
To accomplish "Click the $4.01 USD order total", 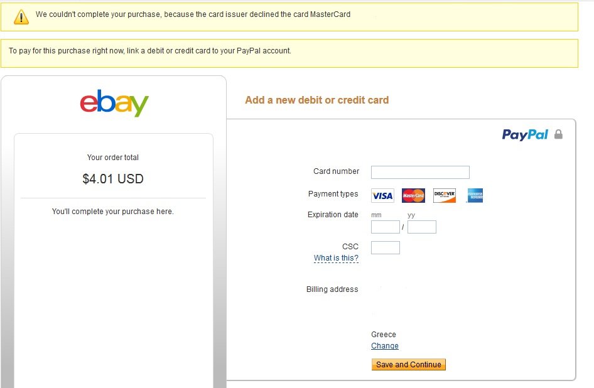I will point(113,178).
